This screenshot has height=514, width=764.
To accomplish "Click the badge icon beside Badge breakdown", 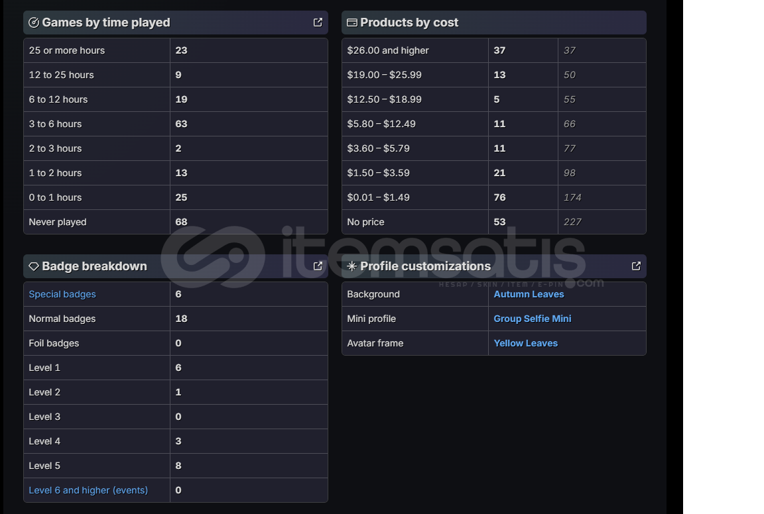I will (x=34, y=266).
